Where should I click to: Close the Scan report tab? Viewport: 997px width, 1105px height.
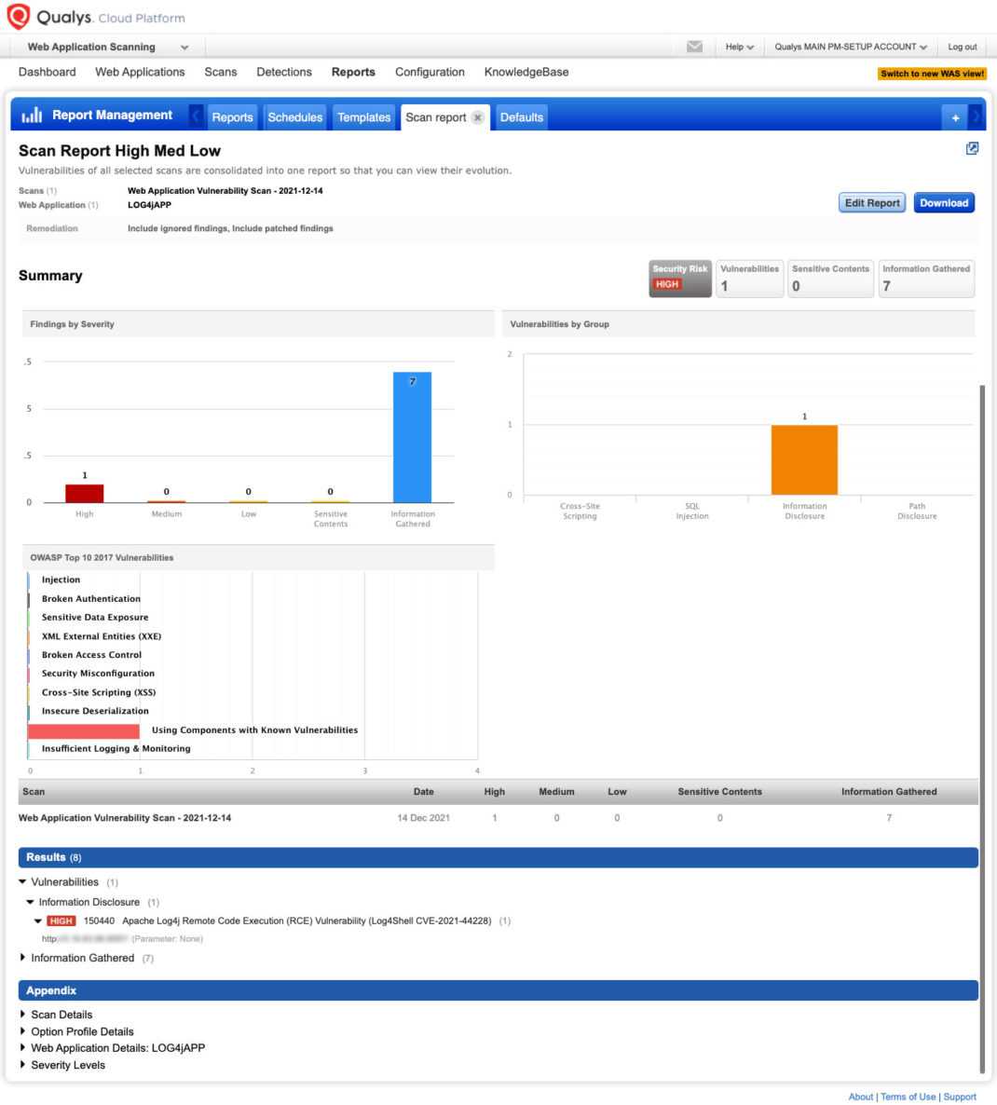pos(478,117)
